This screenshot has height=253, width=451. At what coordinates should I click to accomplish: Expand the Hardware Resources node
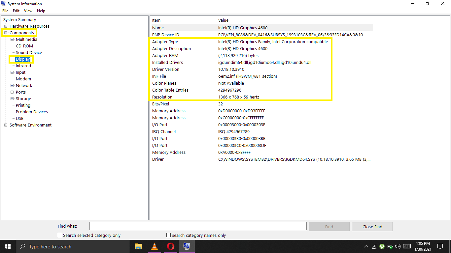pyautogui.click(x=6, y=26)
